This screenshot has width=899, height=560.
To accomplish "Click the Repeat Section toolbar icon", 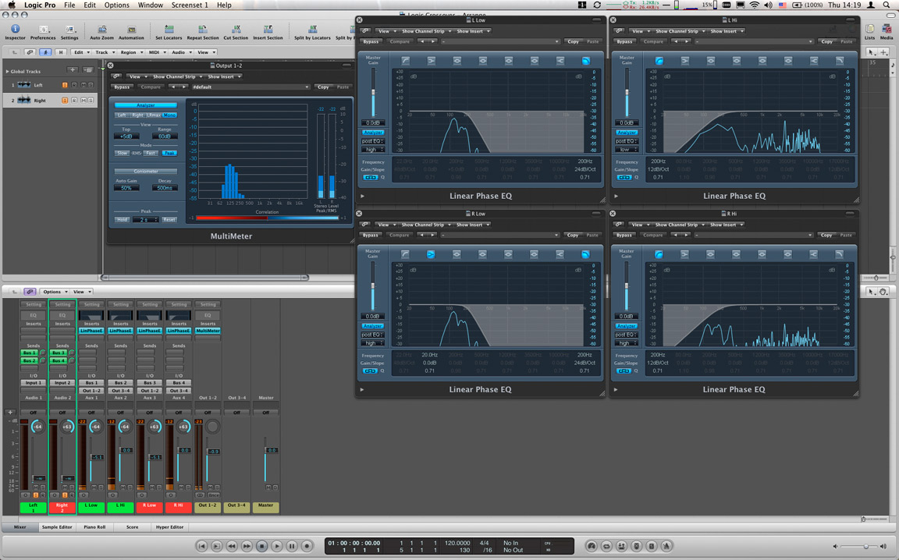I will click(x=202, y=32).
